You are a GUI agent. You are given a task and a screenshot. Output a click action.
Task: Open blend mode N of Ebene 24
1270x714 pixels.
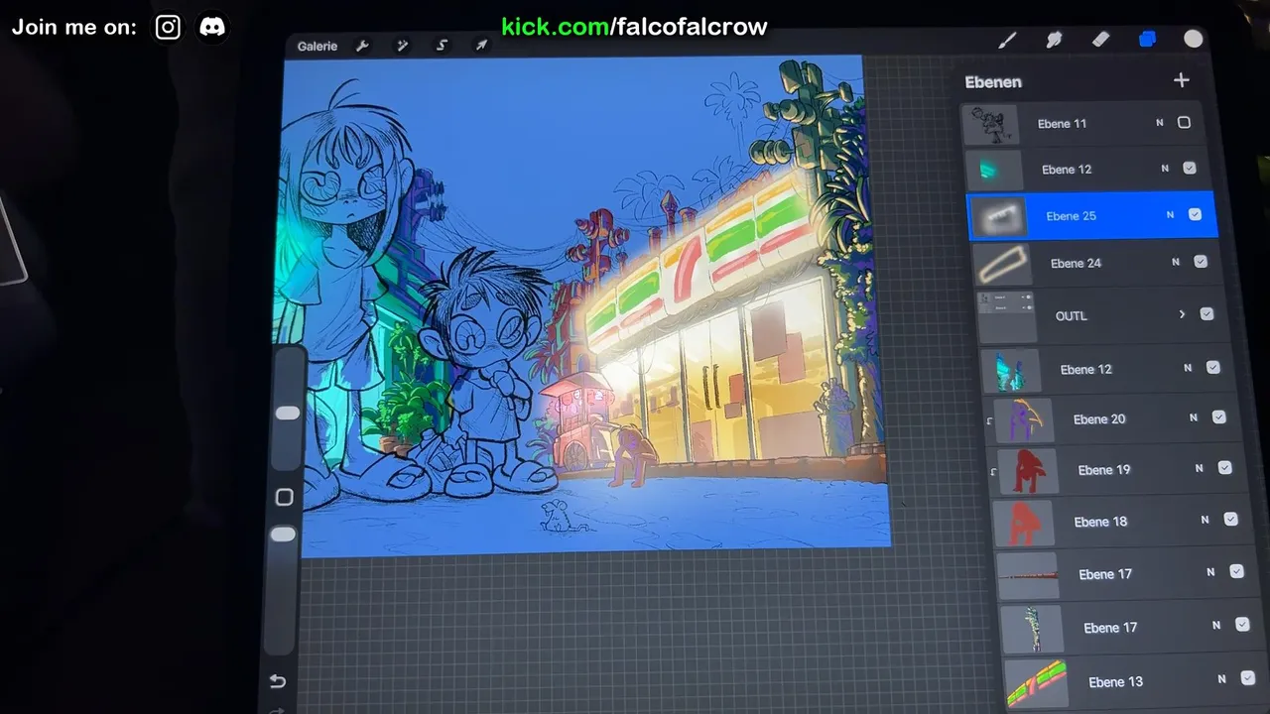coord(1176,263)
